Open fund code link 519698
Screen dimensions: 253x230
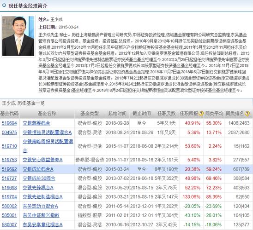click(9, 188)
